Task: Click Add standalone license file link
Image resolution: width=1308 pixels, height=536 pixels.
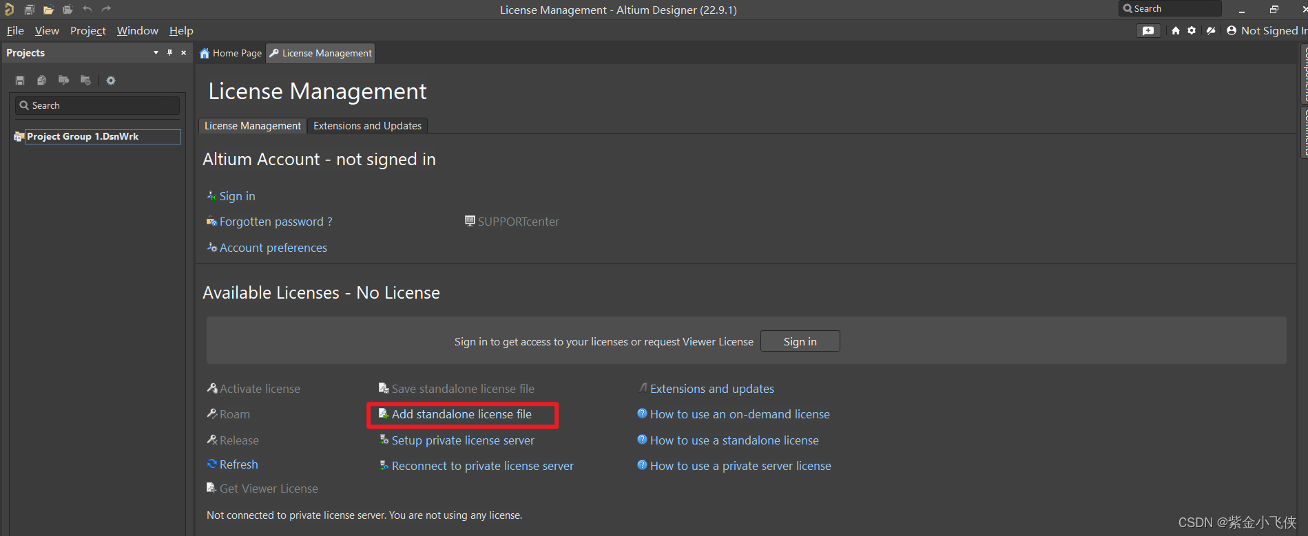Action: pos(461,414)
